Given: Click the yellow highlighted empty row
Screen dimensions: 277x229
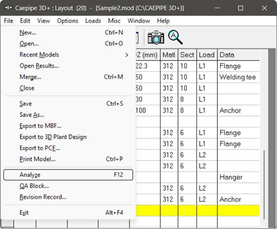Looking at the screenshot, I should (x=198, y=210).
